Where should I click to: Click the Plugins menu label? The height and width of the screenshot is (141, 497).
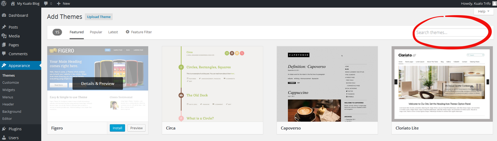pyautogui.click(x=15, y=129)
